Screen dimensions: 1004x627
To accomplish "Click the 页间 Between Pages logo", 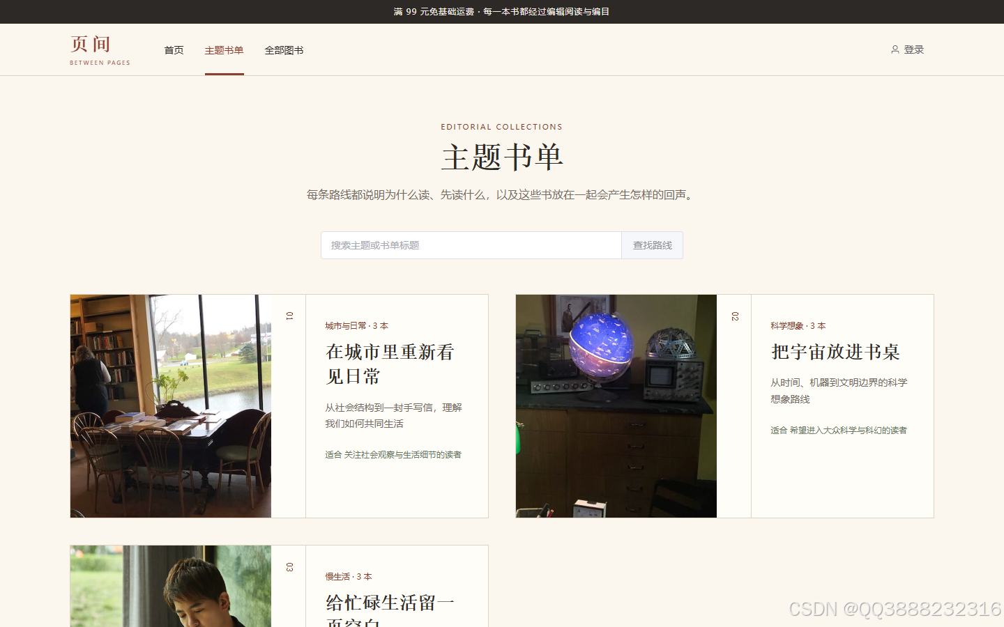I will (x=100, y=50).
